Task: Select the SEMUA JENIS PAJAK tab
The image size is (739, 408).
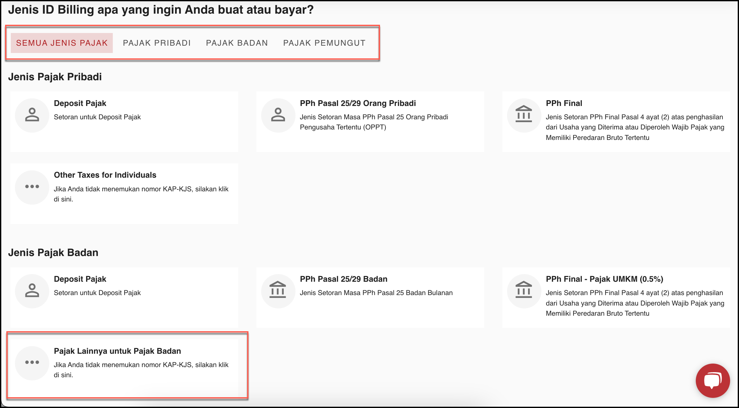Action: point(62,43)
